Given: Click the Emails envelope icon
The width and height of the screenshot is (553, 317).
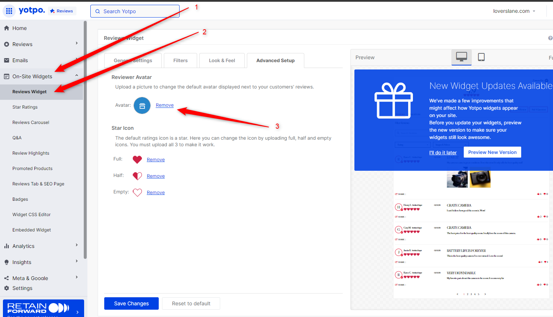Looking at the screenshot, I should (x=7, y=60).
